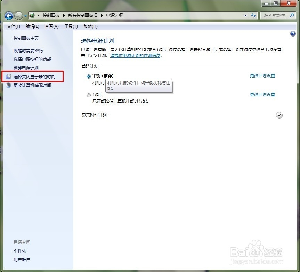
Task: Expand the arrow after 控制面板 breadcrumb
Action: 64,16
